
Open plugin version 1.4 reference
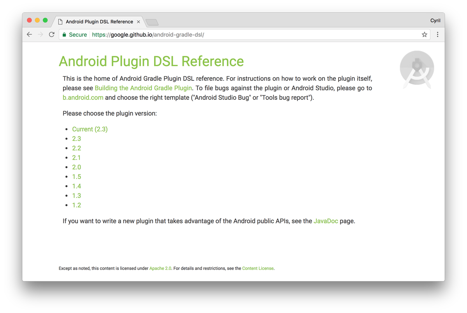coord(77,186)
